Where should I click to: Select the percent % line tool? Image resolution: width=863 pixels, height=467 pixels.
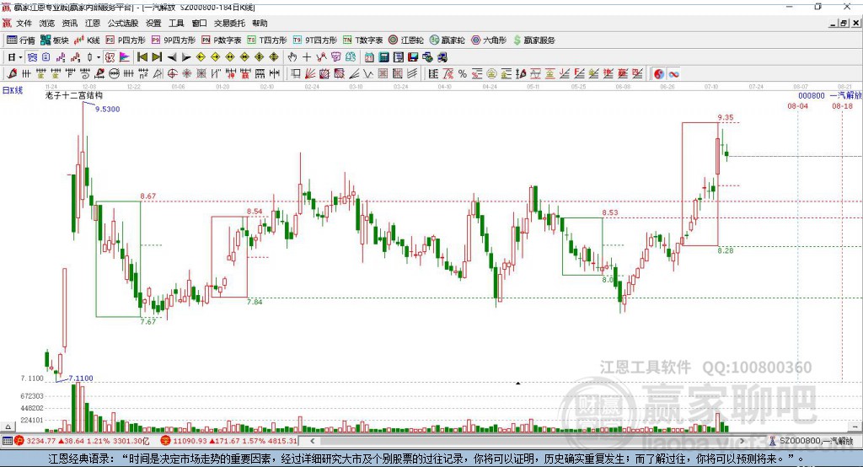click(x=463, y=73)
